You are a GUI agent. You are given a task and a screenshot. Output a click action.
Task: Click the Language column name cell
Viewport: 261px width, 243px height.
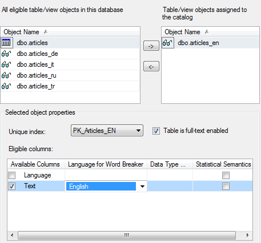tap(38, 175)
